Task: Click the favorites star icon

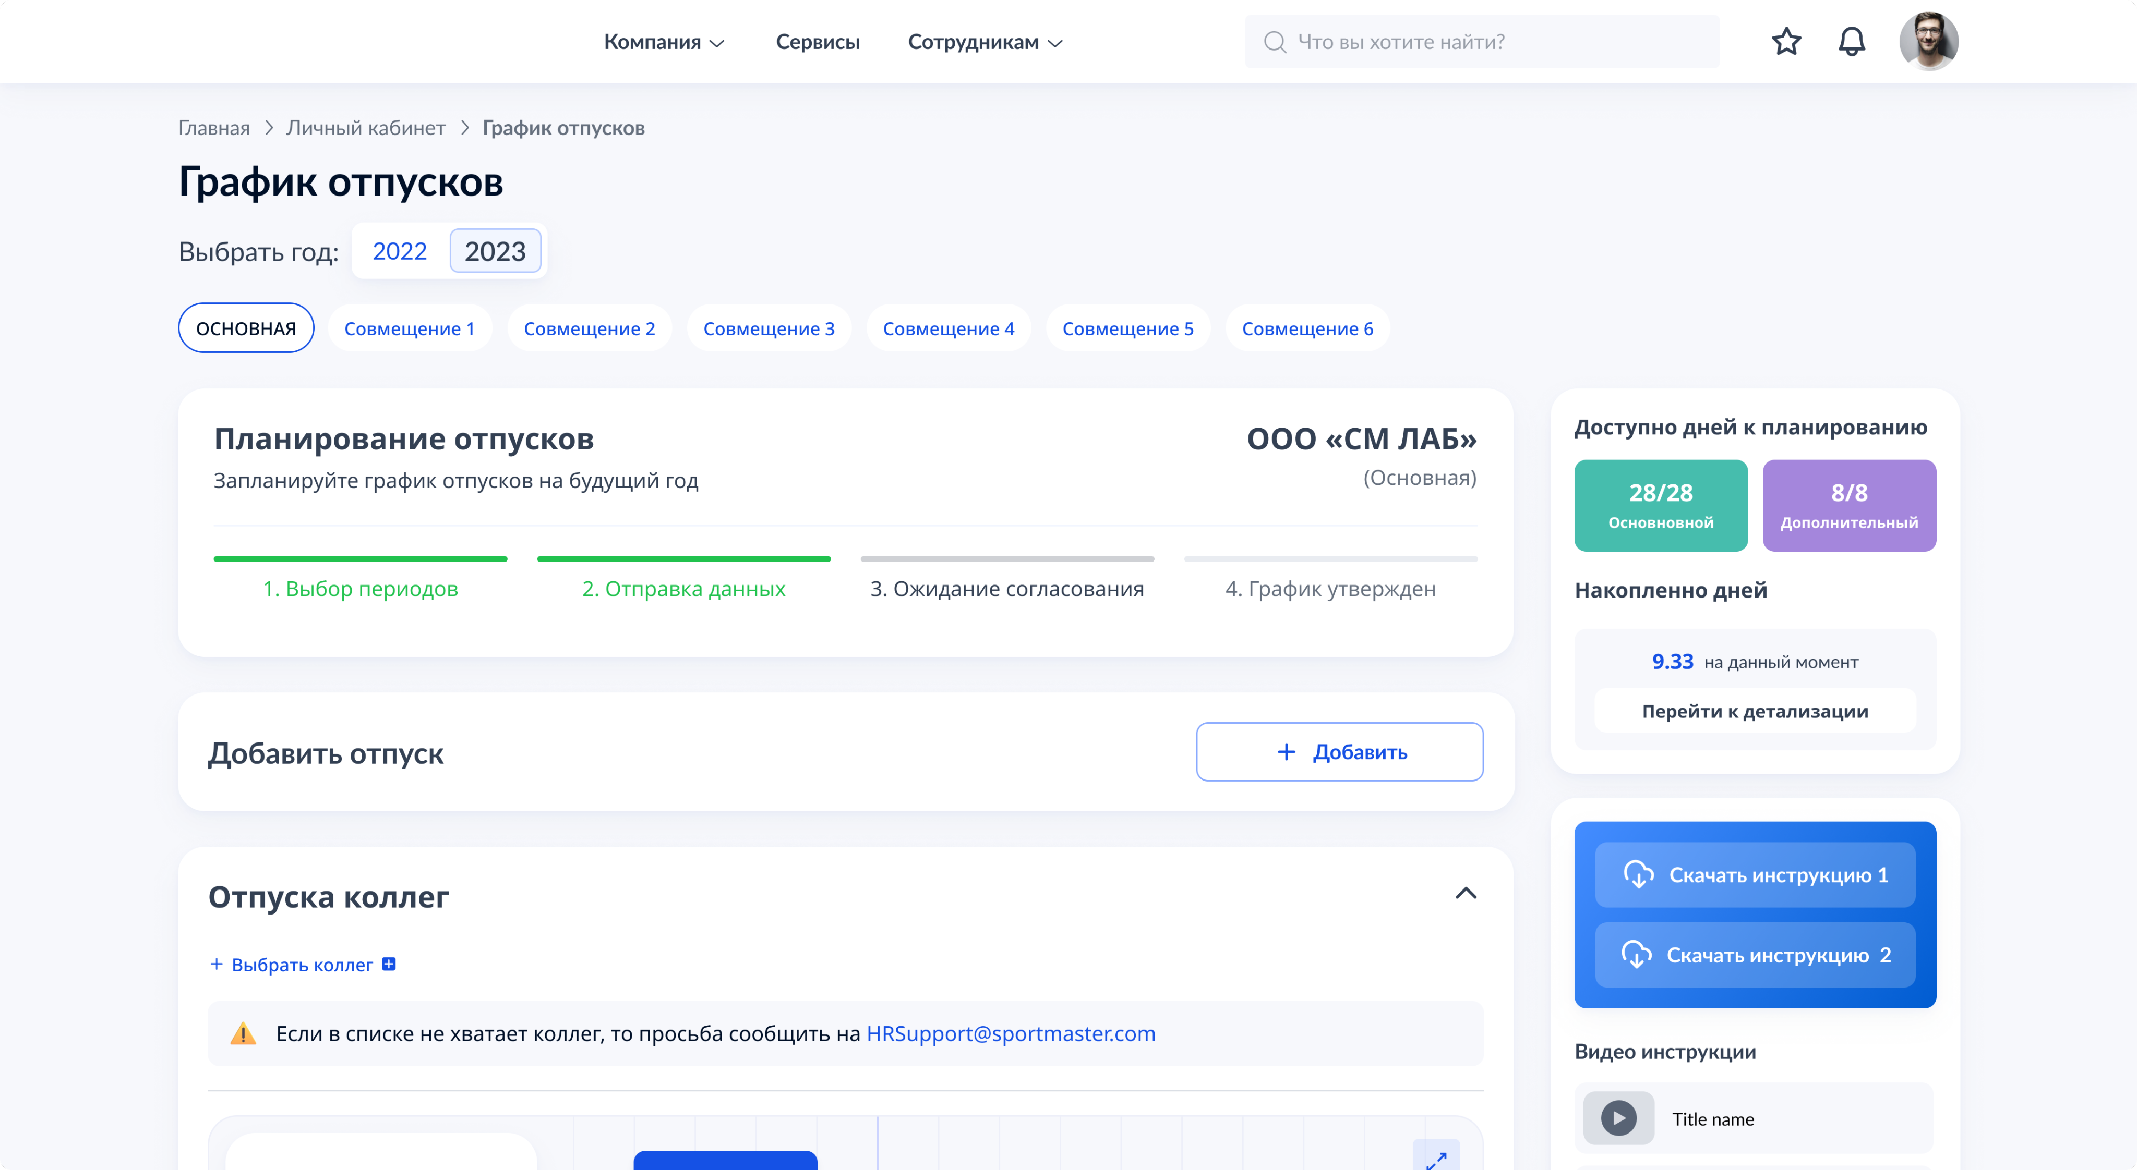Action: 1786,42
